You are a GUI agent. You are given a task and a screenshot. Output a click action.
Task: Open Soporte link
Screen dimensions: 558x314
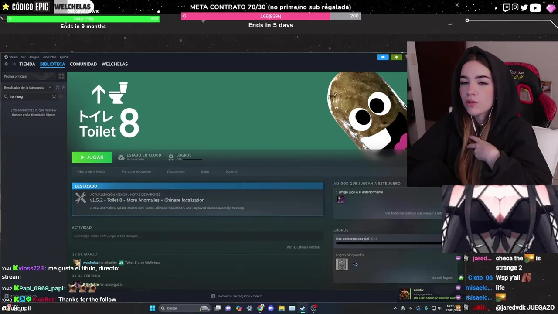point(231,171)
